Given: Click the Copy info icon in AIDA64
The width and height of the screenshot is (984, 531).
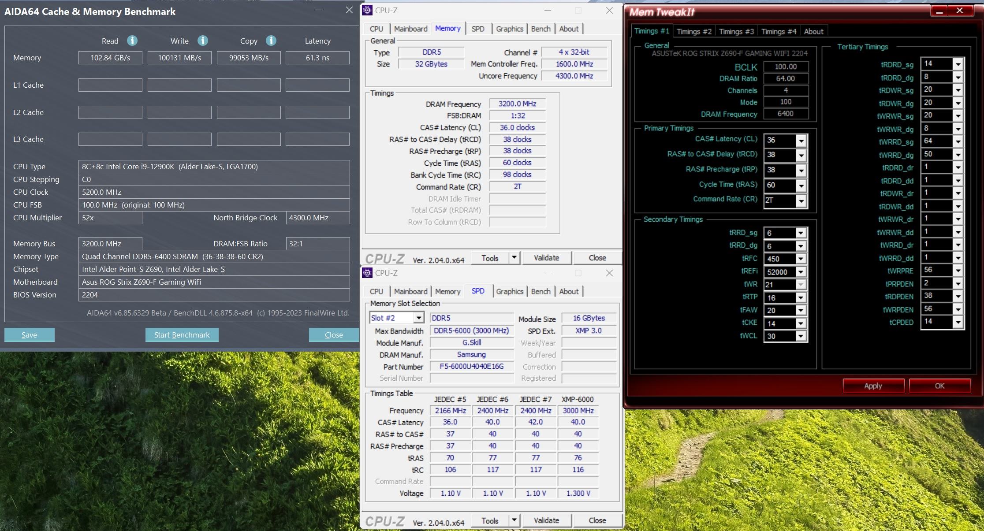Looking at the screenshot, I should [271, 41].
